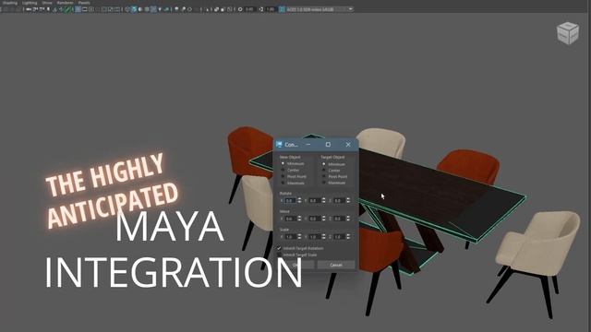Click the Rotate Y value field

[315, 200]
